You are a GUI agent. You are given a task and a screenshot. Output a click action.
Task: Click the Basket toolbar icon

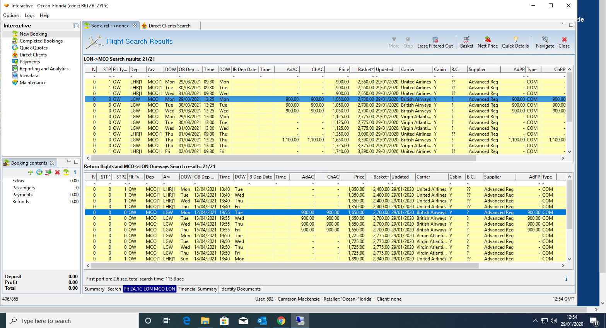(466, 42)
